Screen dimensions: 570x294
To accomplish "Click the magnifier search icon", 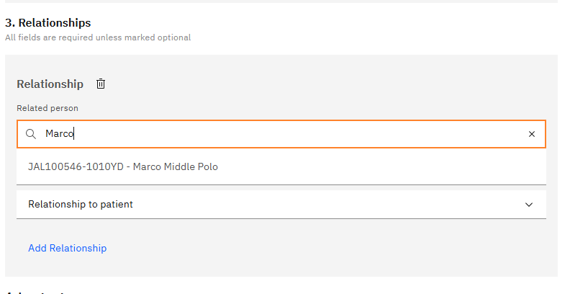I will (31, 134).
